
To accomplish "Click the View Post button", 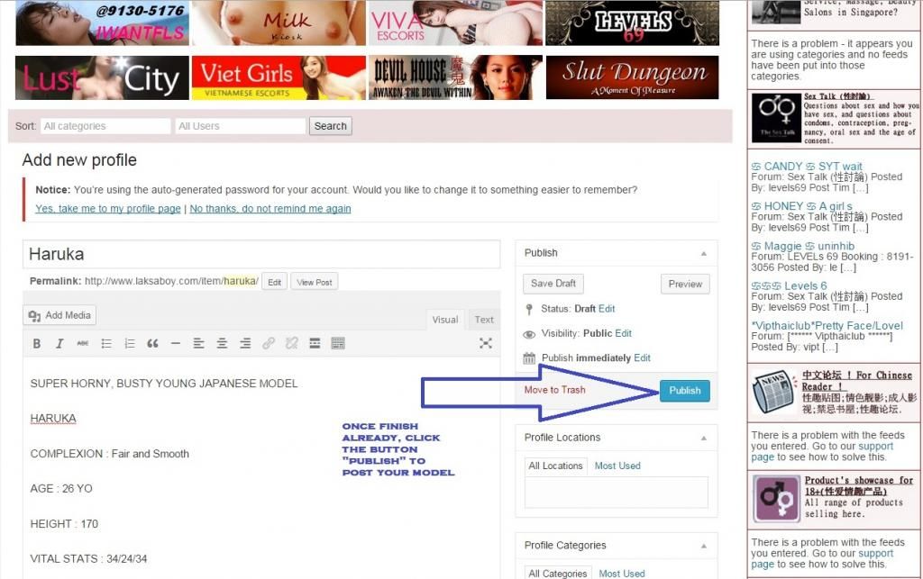I will coord(315,282).
